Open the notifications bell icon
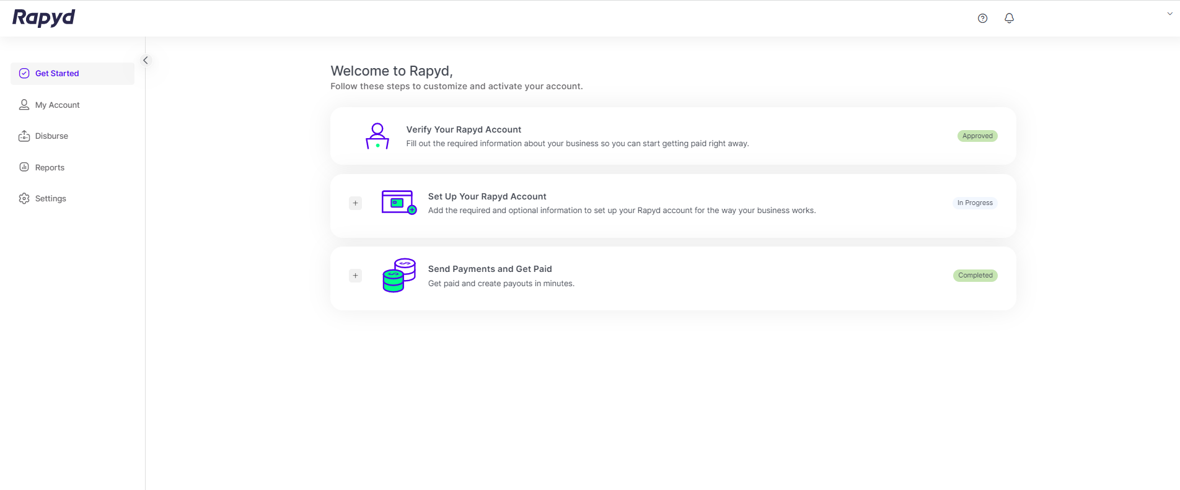This screenshot has width=1180, height=490. click(1009, 19)
